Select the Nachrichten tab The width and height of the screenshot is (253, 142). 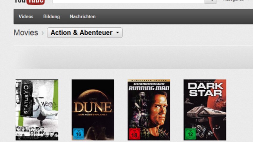pos(83,16)
